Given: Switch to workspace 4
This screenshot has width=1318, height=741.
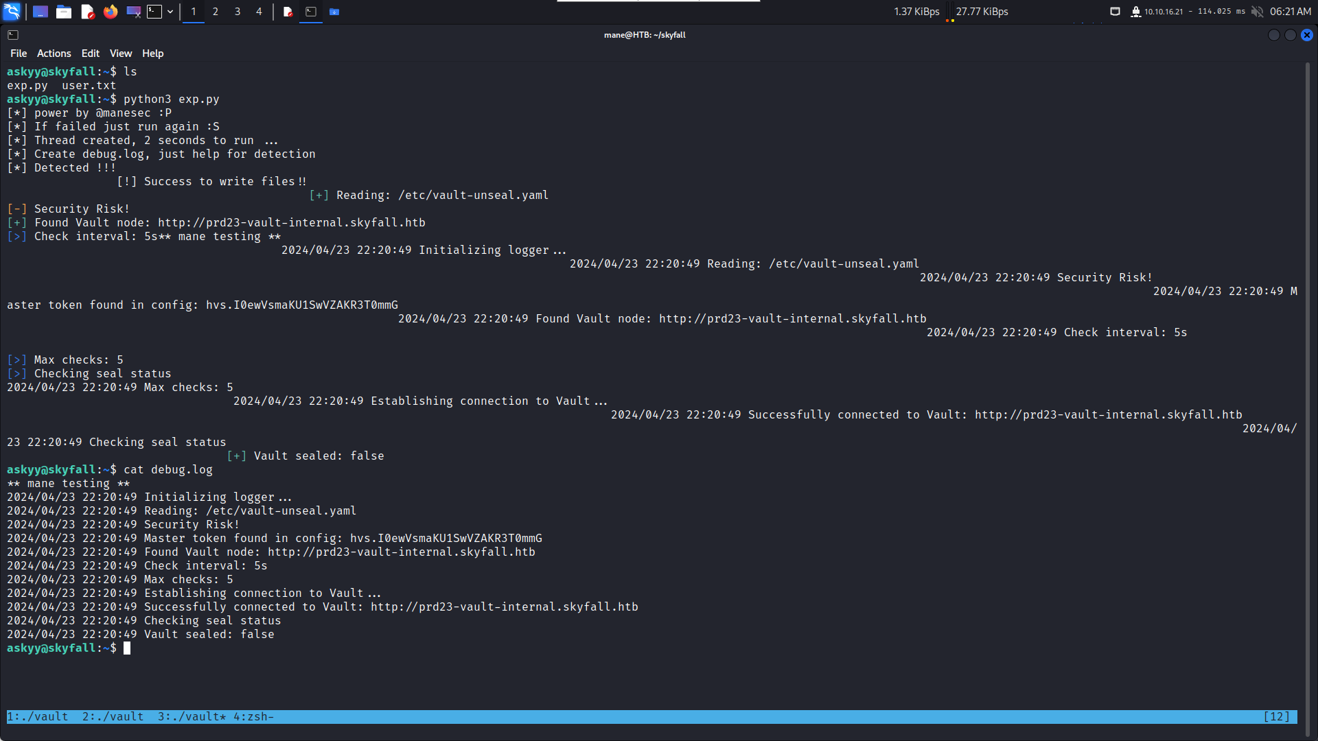Looking at the screenshot, I should pos(259,12).
